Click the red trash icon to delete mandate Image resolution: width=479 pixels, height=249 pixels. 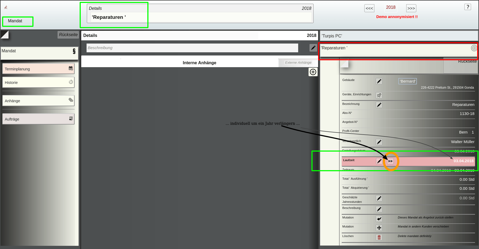(379, 237)
